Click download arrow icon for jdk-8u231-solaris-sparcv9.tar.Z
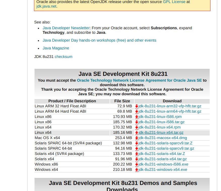 pos(137,143)
